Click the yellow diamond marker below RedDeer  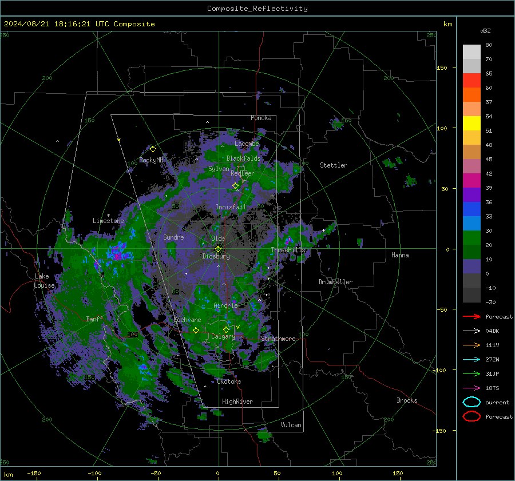[x=236, y=186]
